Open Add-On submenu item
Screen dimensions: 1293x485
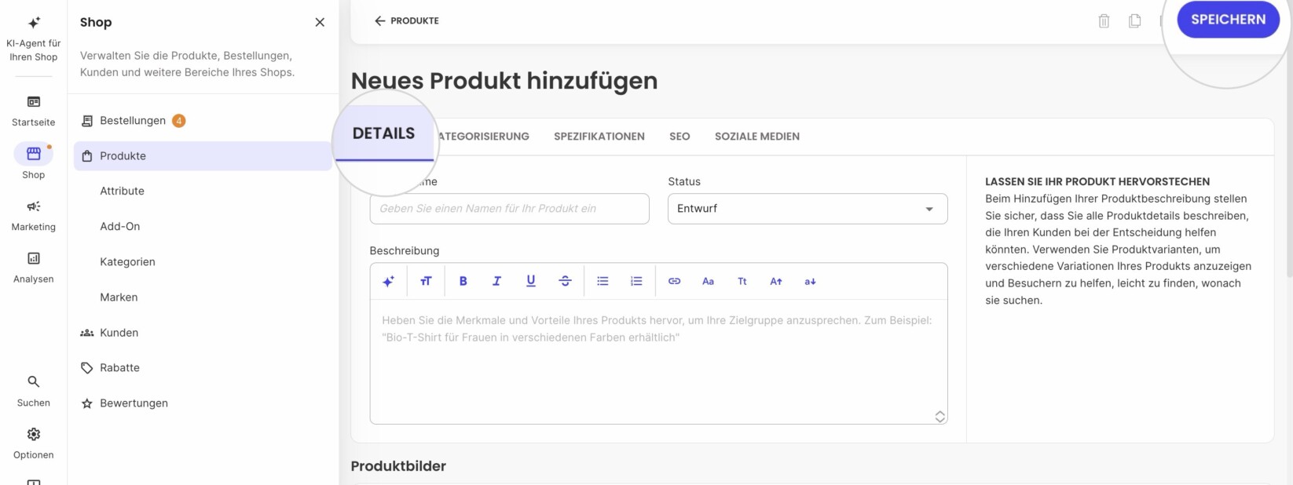coord(119,226)
